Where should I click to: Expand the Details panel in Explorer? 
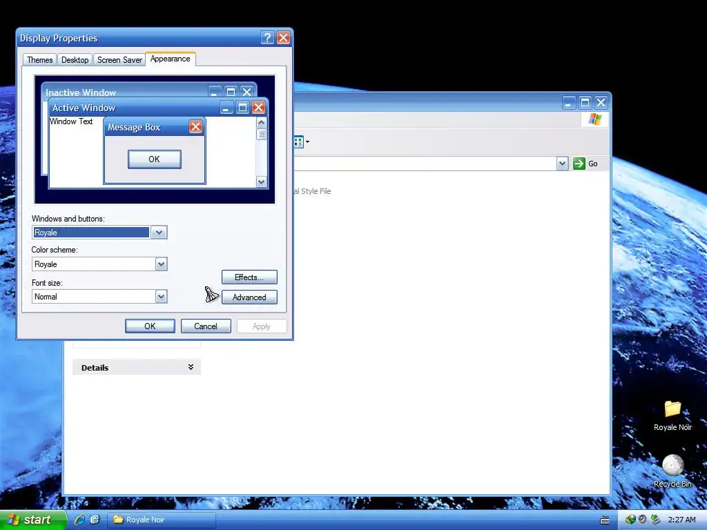coord(191,367)
